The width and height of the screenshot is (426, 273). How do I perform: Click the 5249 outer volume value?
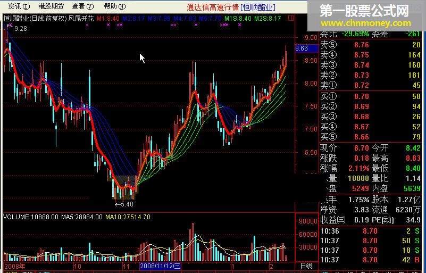tap(361, 188)
